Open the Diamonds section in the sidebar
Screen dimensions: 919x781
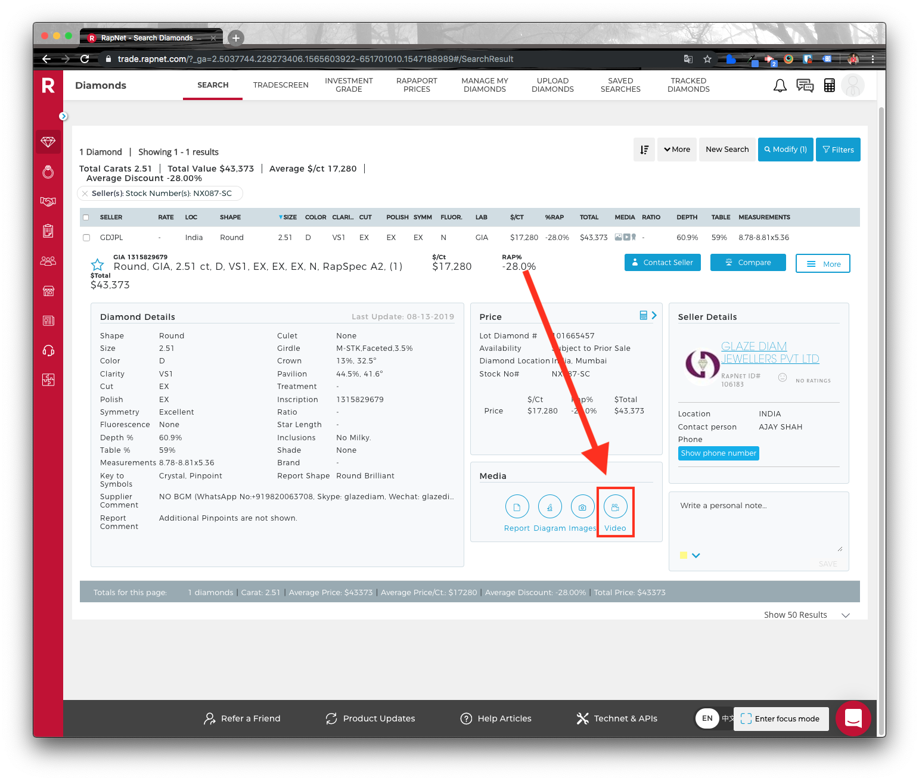[x=48, y=142]
